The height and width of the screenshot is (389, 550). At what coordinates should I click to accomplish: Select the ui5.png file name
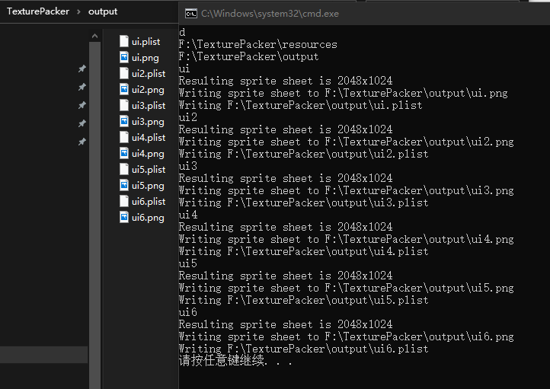[x=148, y=186]
